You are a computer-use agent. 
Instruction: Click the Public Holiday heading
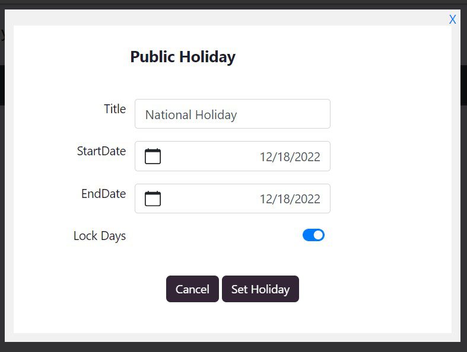click(183, 57)
